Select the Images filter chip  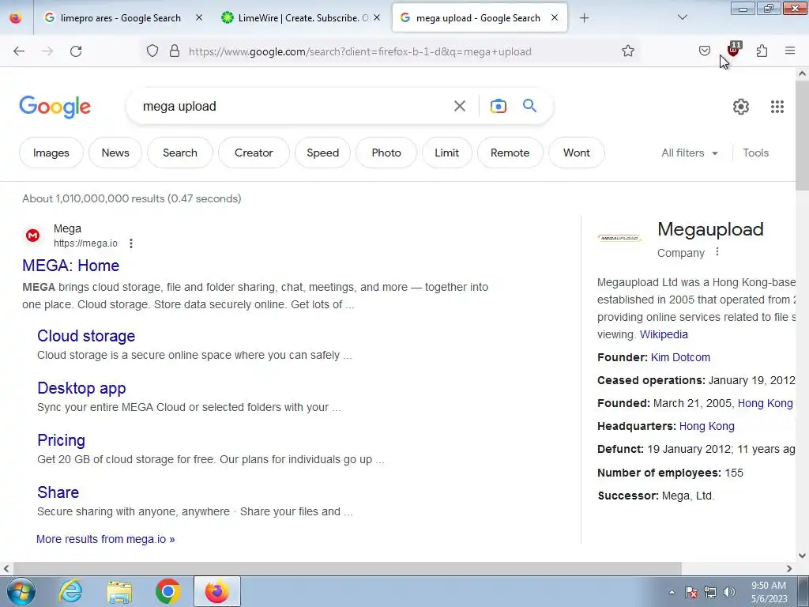coord(51,153)
